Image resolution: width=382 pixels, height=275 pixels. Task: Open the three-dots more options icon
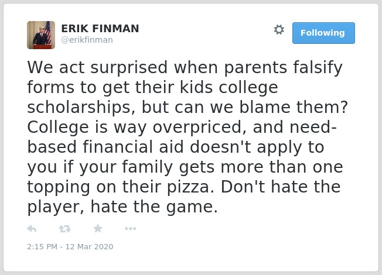tap(130, 229)
